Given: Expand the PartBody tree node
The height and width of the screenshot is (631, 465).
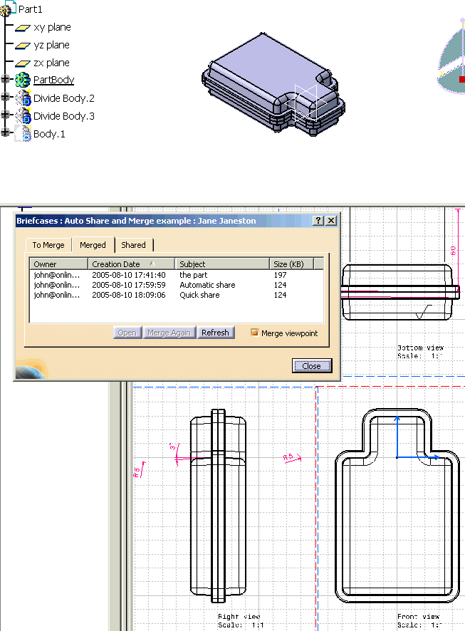Looking at the screenshot, I should [x=6, y=80].
